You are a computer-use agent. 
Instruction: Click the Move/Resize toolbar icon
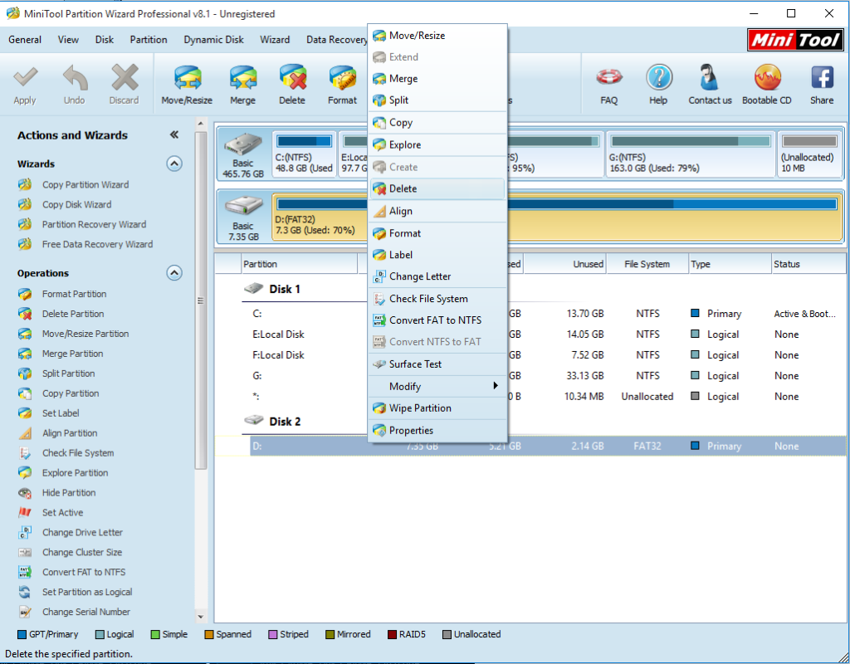click(187, 77)
